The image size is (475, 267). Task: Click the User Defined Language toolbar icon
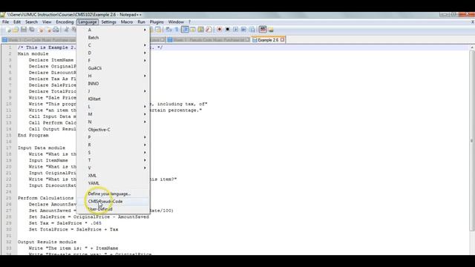pyautogui.click(x=193, y=30)
